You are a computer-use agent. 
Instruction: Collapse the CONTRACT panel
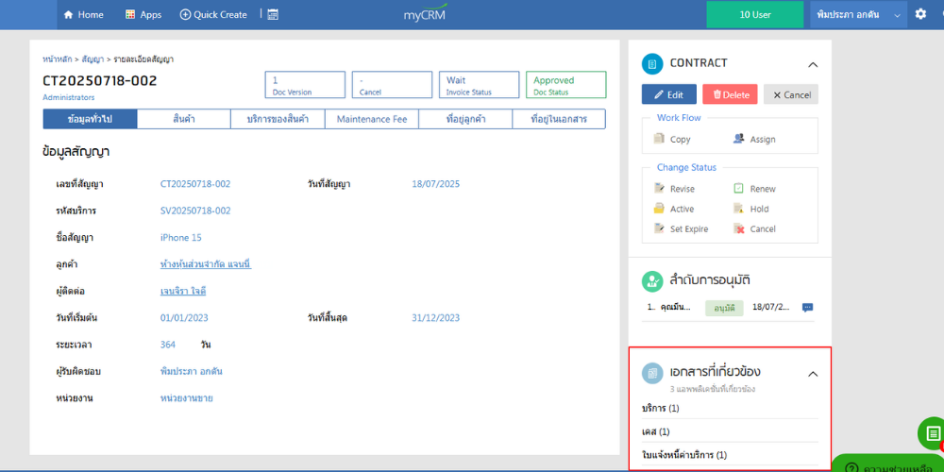point(813,64)
